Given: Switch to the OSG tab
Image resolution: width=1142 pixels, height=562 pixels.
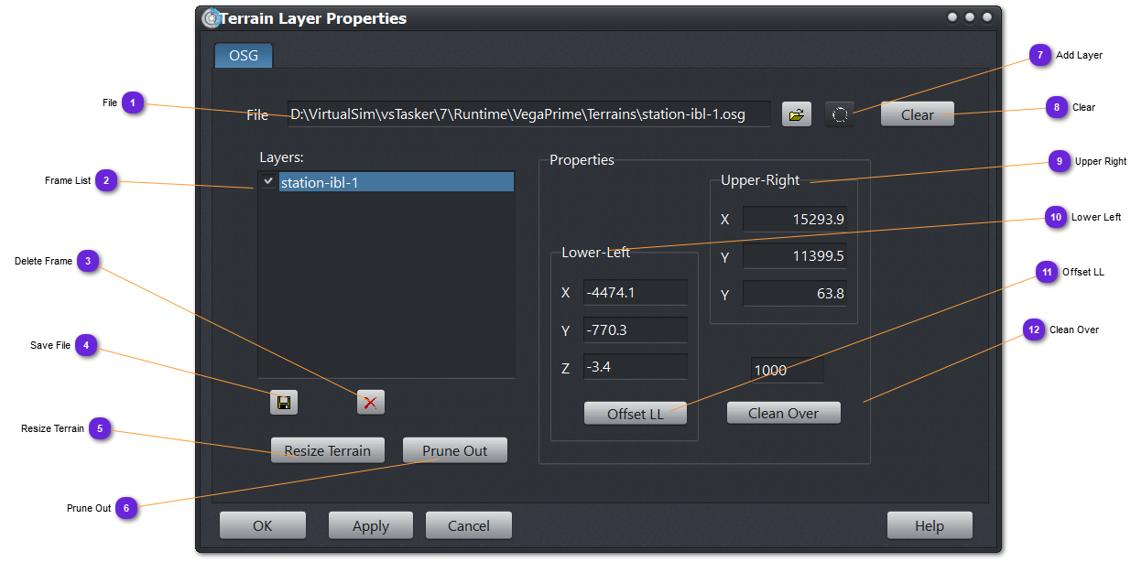Looking at the screenshot, I should (x=244, y=55).
